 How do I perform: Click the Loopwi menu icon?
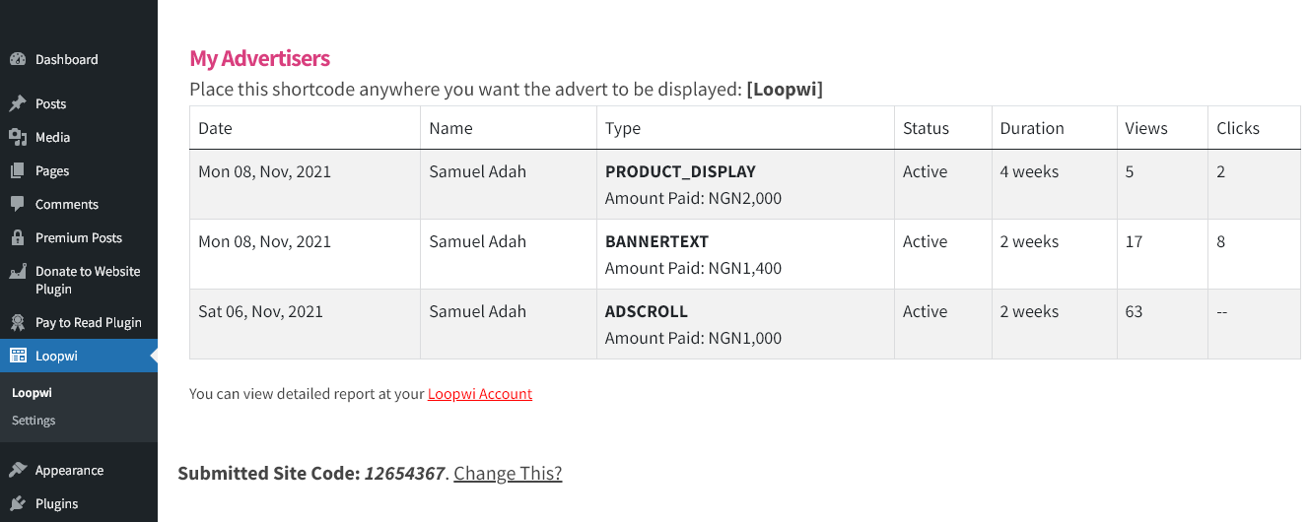(18, 356)
